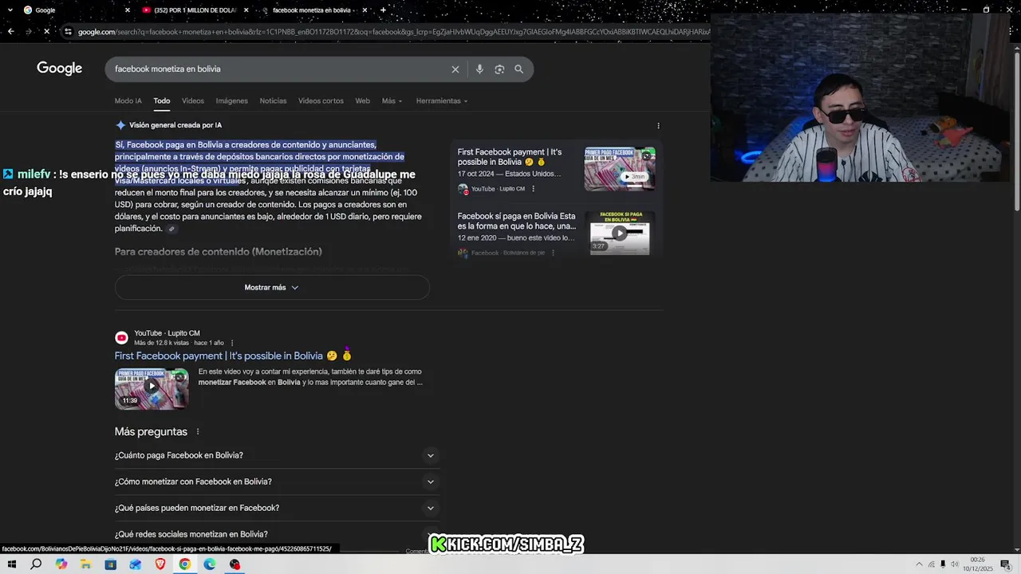
Task: Click 'Visión general creada por IA' label
Action: point(175,125)
